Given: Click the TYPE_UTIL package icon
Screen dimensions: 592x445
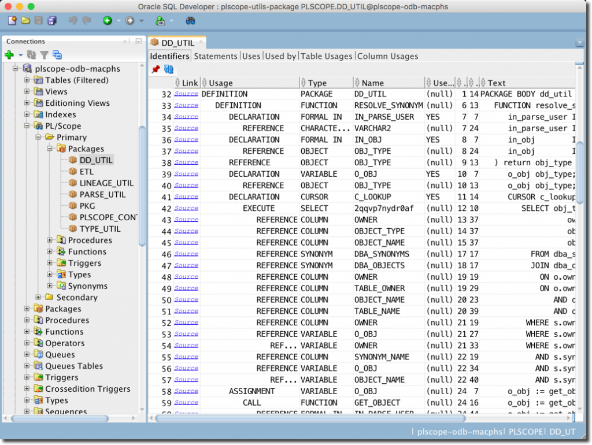Looking at the screenshot, I should 73,229.
